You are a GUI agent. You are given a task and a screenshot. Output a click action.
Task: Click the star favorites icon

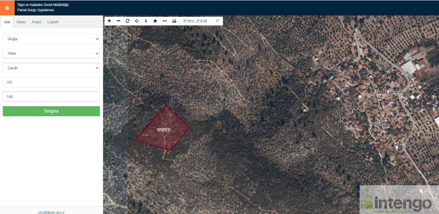pos(155,21)
